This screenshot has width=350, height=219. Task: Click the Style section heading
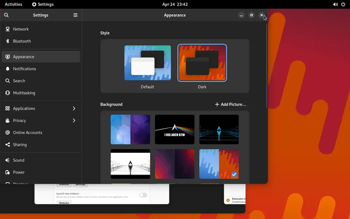coord(105,33)
